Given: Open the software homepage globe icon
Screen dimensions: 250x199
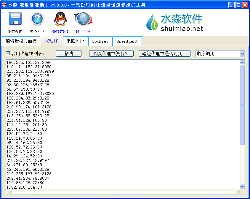Looking at the screenshot, I should click(83, 18).
